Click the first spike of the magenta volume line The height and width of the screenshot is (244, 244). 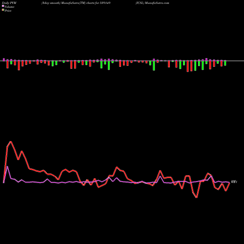[7, 166]
